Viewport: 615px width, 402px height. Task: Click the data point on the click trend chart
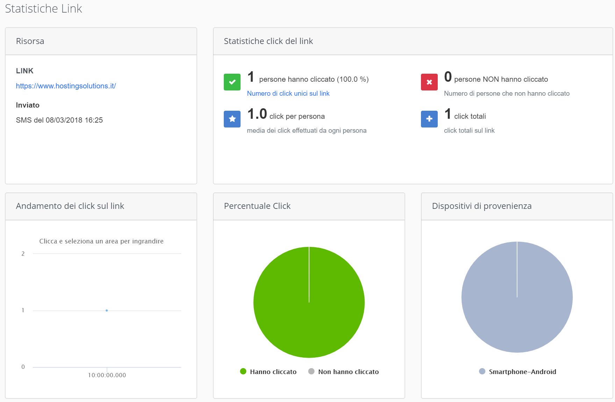107,310
